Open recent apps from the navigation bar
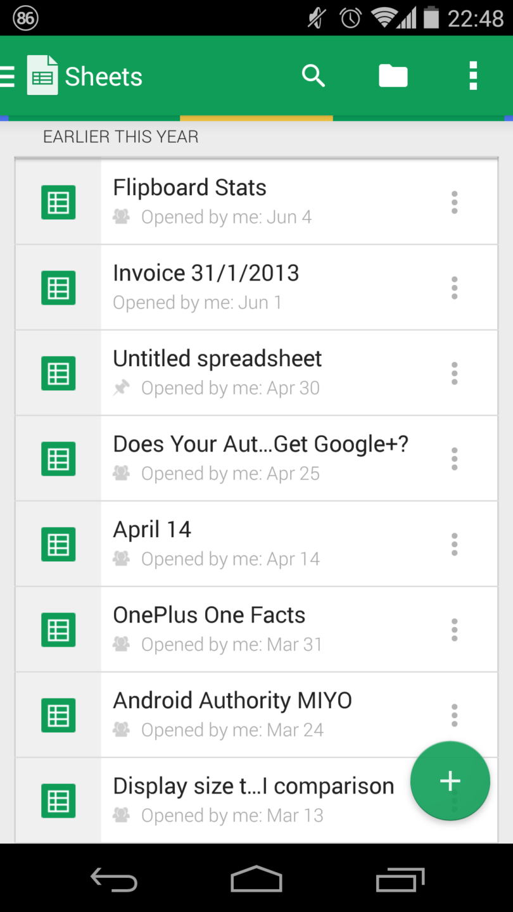513x912 pixels. coord(400,879)
